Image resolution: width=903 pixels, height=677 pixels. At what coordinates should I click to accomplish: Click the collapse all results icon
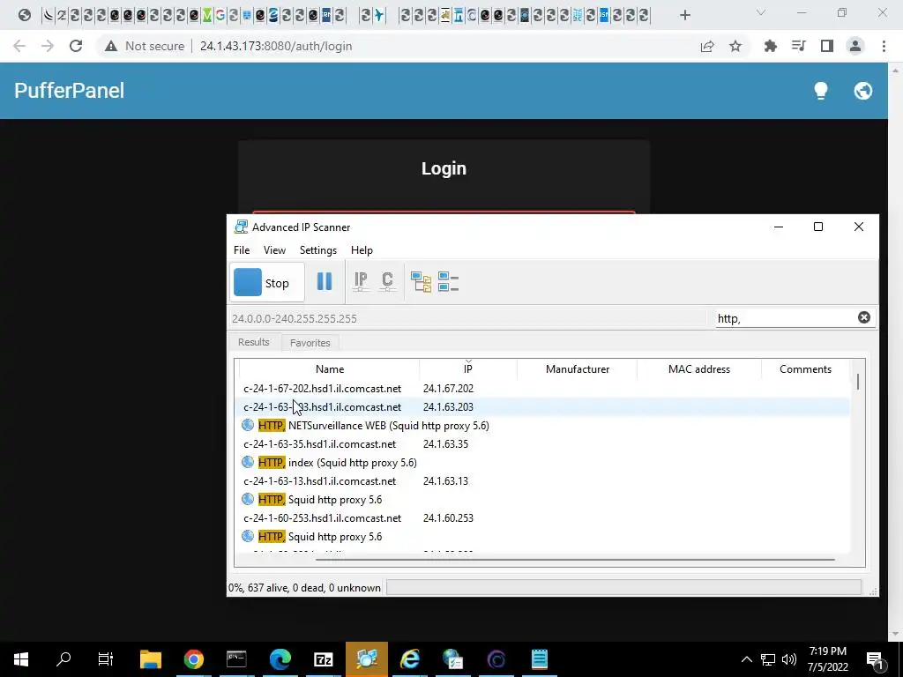(x=448, y=282)
